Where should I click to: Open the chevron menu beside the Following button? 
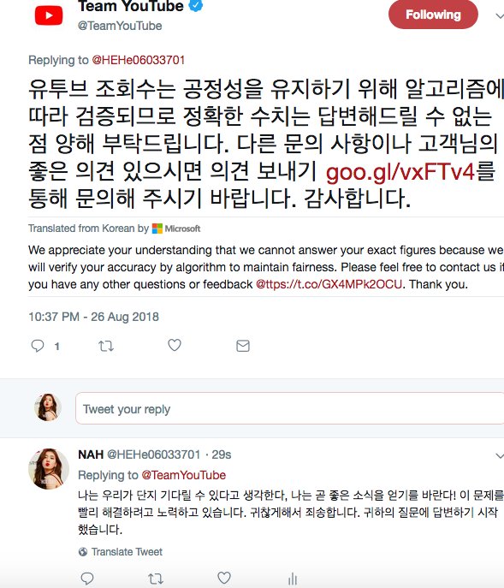(x=500, y=15)
